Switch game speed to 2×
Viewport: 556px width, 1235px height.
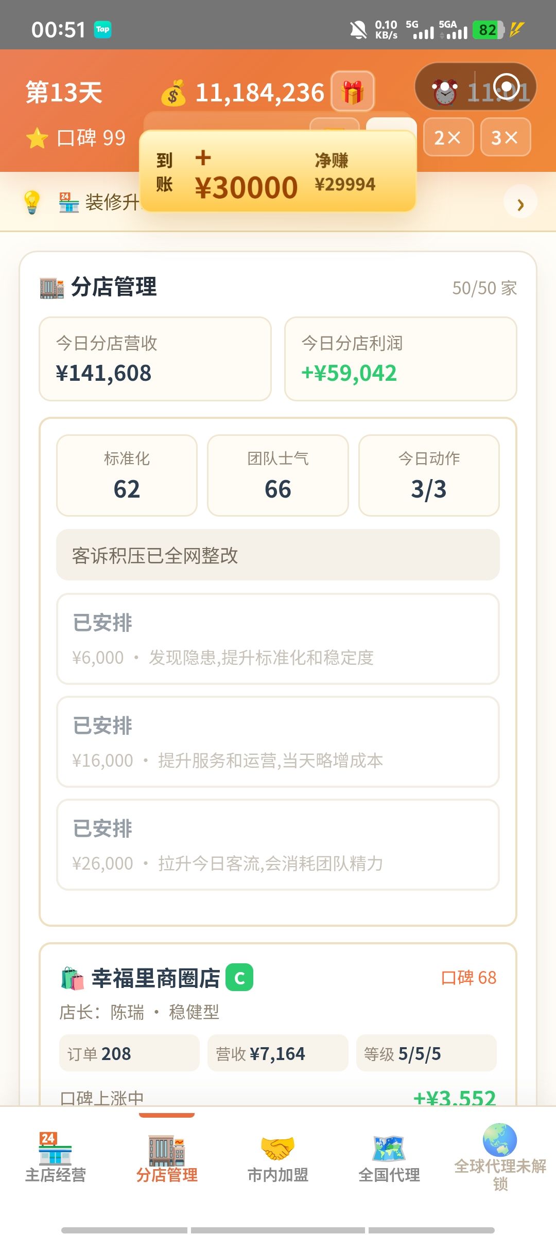tap(448, 137)
